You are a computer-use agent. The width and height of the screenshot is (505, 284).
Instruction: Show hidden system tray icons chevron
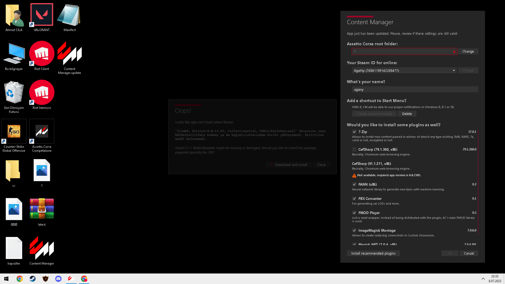(483, 279)
